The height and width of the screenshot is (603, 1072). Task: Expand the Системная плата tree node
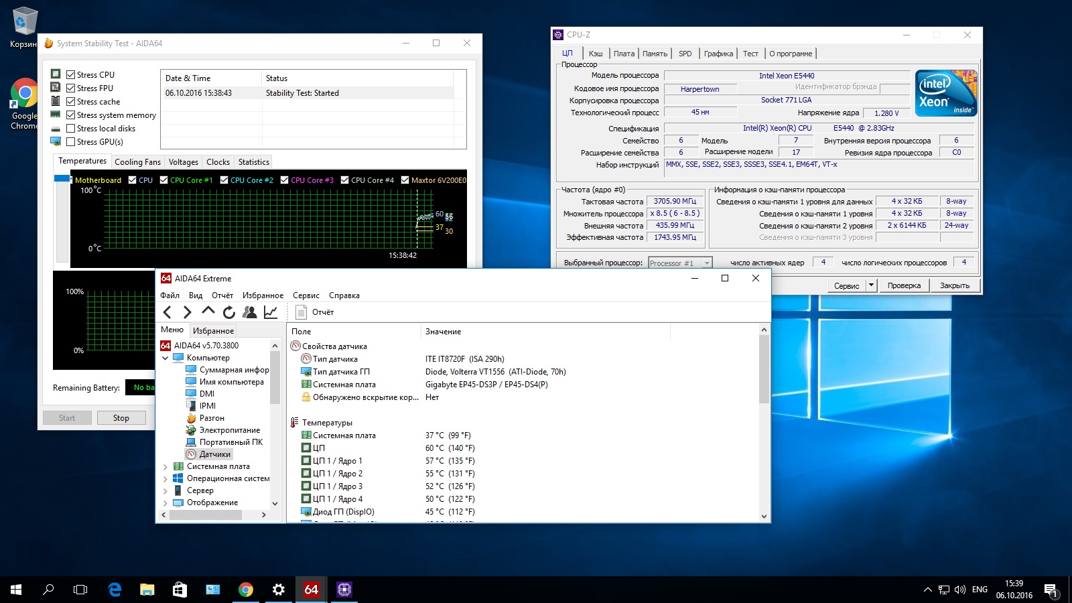165,467
